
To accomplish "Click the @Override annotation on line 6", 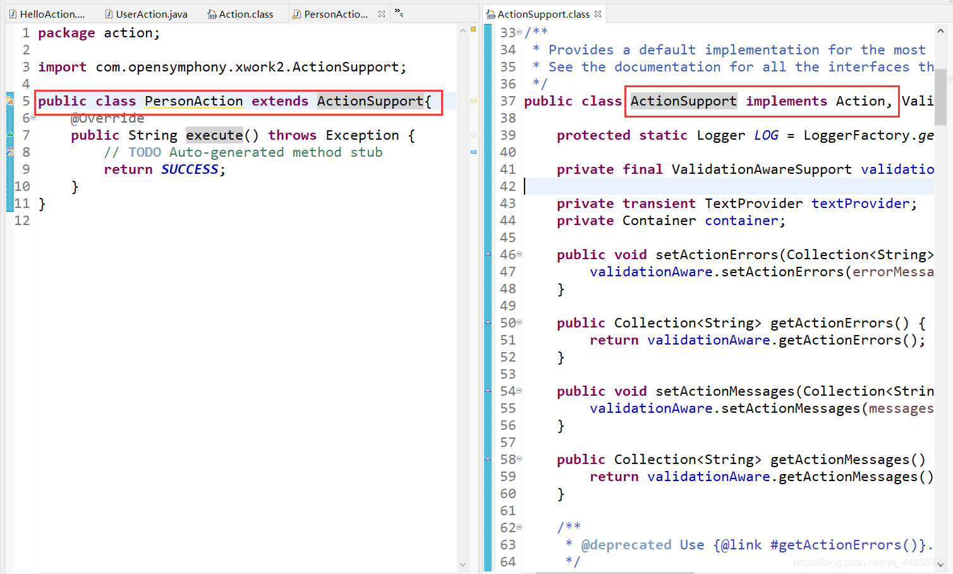I will click(x=107, y=118).
